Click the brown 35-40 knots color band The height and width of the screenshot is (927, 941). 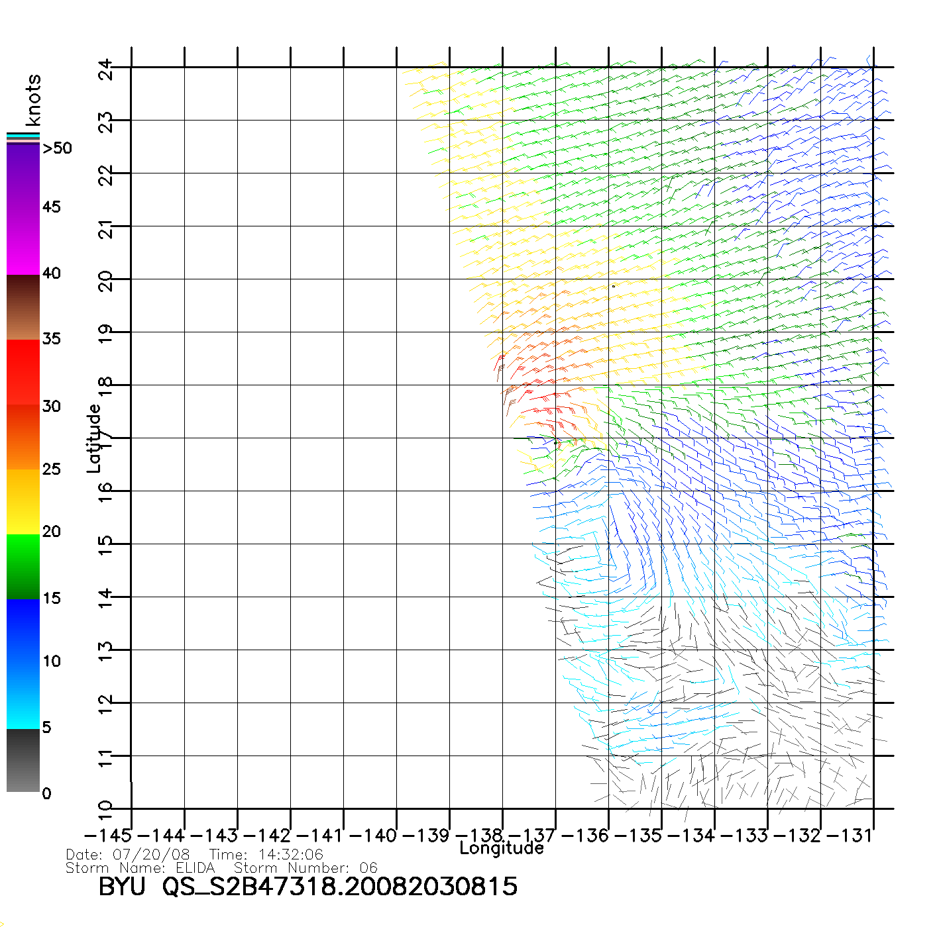click(23, 307)
